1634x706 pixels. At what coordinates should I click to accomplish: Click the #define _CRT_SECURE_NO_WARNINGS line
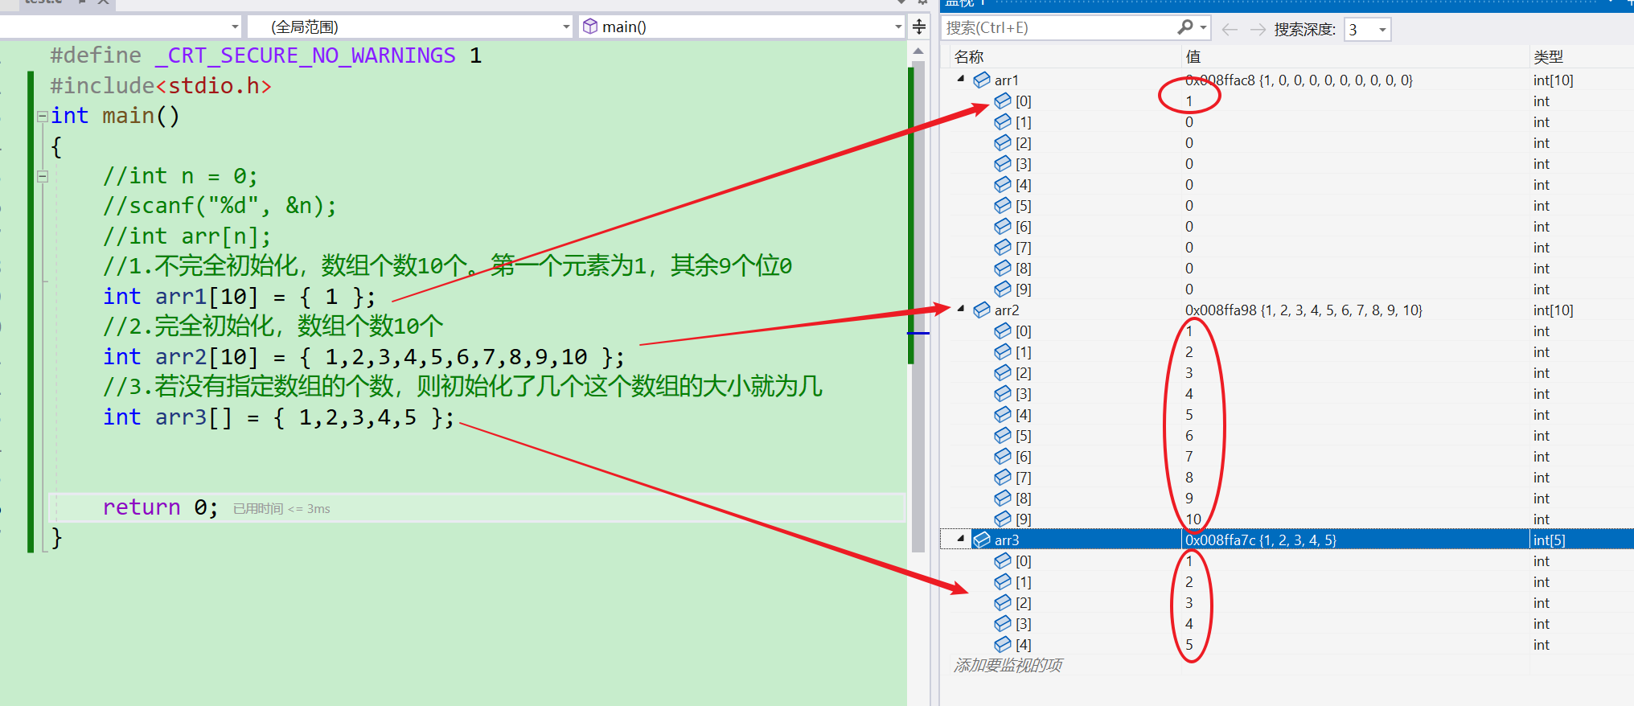pyautogui.click(x=266, y=55)
